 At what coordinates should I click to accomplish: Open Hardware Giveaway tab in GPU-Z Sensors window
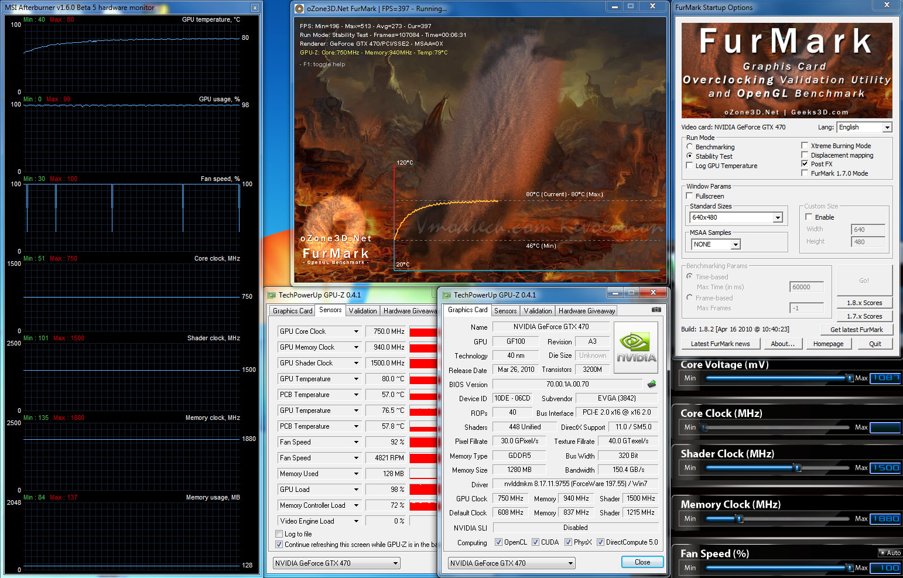point(409,311)
